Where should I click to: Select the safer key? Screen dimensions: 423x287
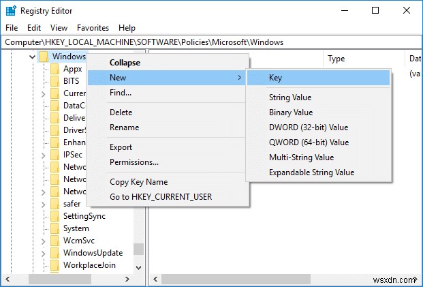coord(72,204)
